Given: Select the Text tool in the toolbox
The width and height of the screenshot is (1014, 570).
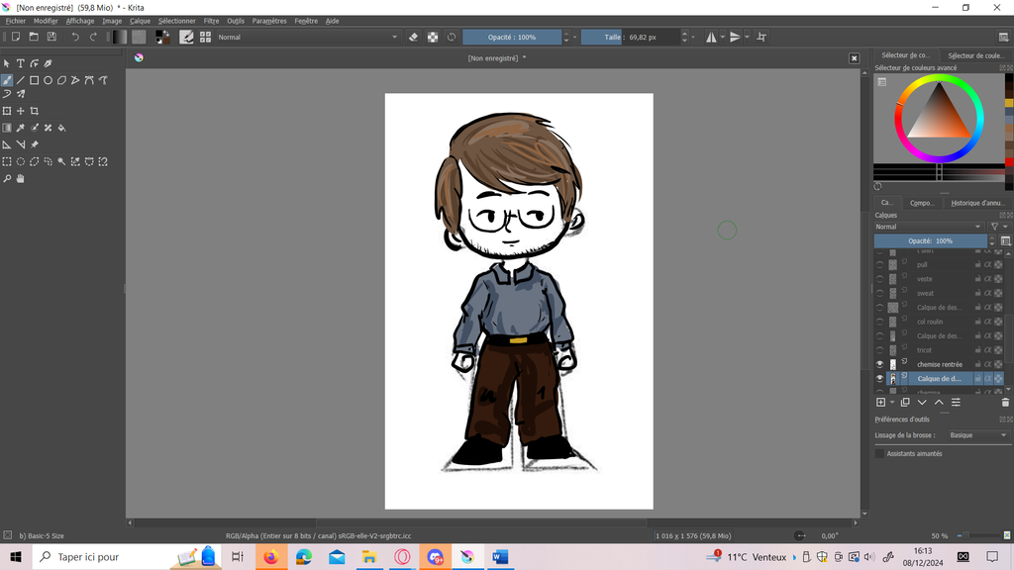Looking at the screenshot, I should 20,63.
